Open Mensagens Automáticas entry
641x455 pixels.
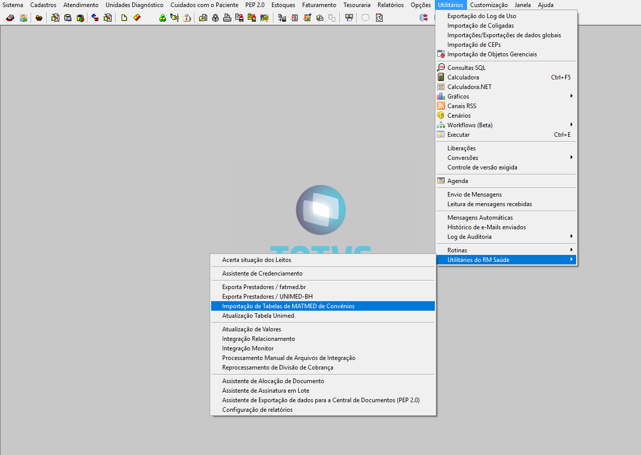[x=506, y=218]
